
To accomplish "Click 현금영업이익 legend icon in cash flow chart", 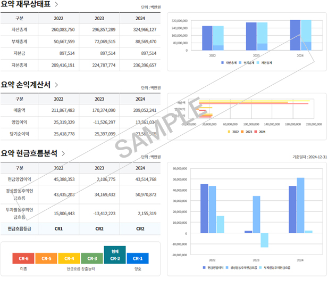I will coord(204,267).
